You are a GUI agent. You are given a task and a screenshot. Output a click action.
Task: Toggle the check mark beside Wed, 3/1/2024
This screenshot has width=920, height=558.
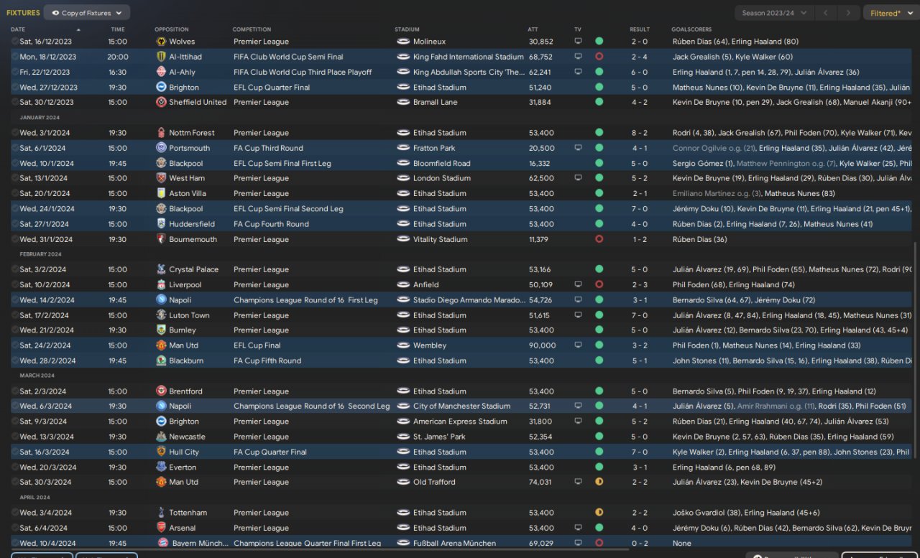15,133
